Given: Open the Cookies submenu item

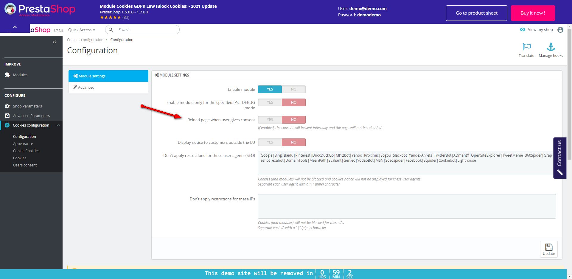Looking at the screenshot, I should pyautogui.click(x=20, y=158).
